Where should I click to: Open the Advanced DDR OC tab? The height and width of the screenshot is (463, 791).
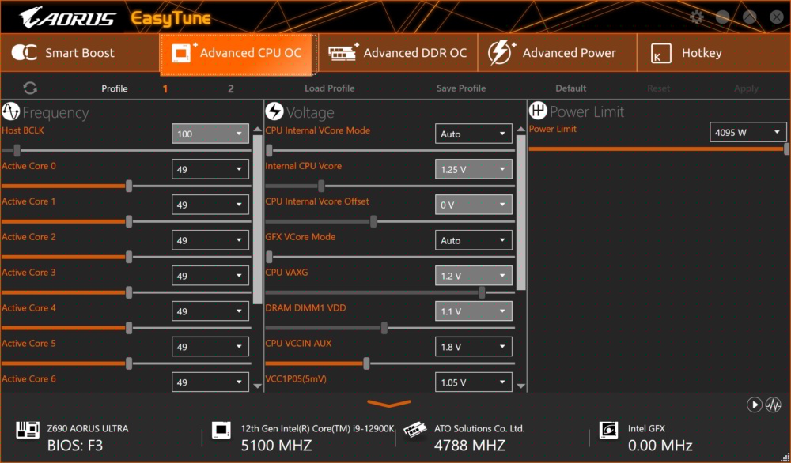point(398,53)
